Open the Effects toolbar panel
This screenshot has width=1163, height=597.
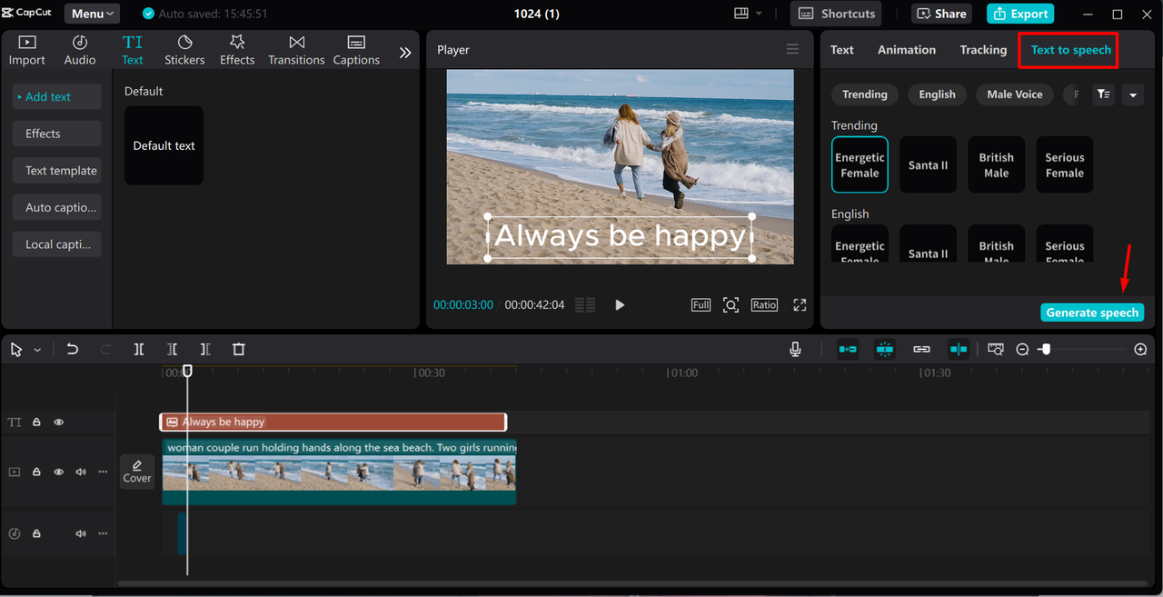(237, 51)
